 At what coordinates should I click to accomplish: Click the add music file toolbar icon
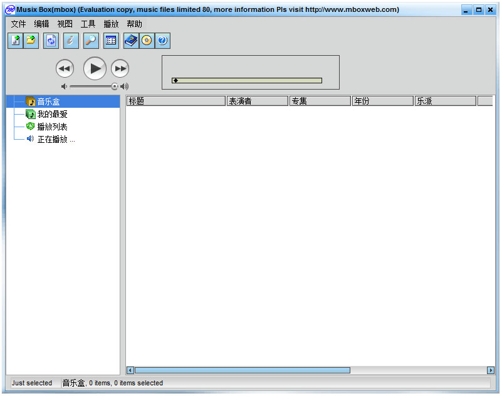pos(15,41)
